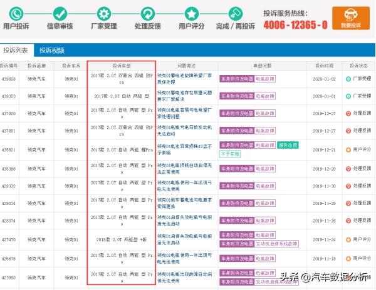Click complaint number 439608

[x=9, y=79]
